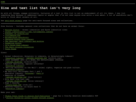
Task: Open It's Going Down Library link
Action: coord(17,45)
